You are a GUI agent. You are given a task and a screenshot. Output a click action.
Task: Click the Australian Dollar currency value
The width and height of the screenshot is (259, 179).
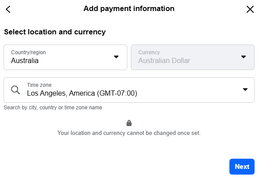point(164,60)
